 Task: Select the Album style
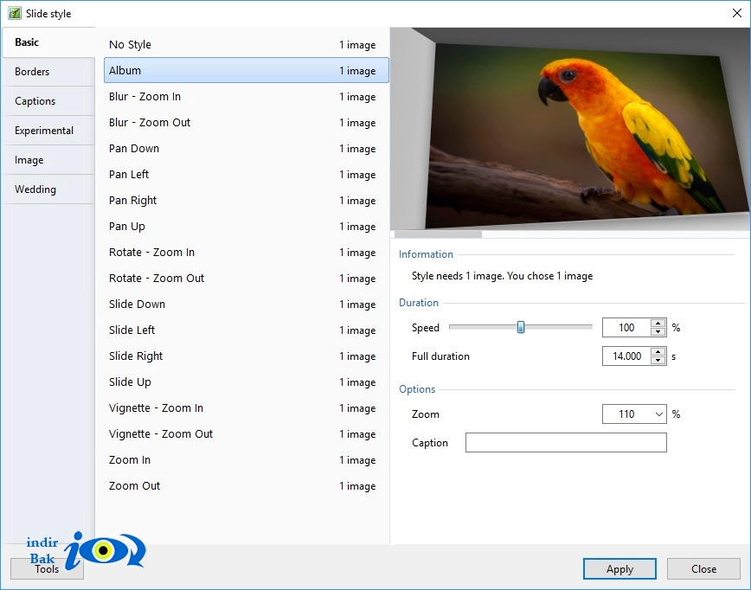click(247, 70)
